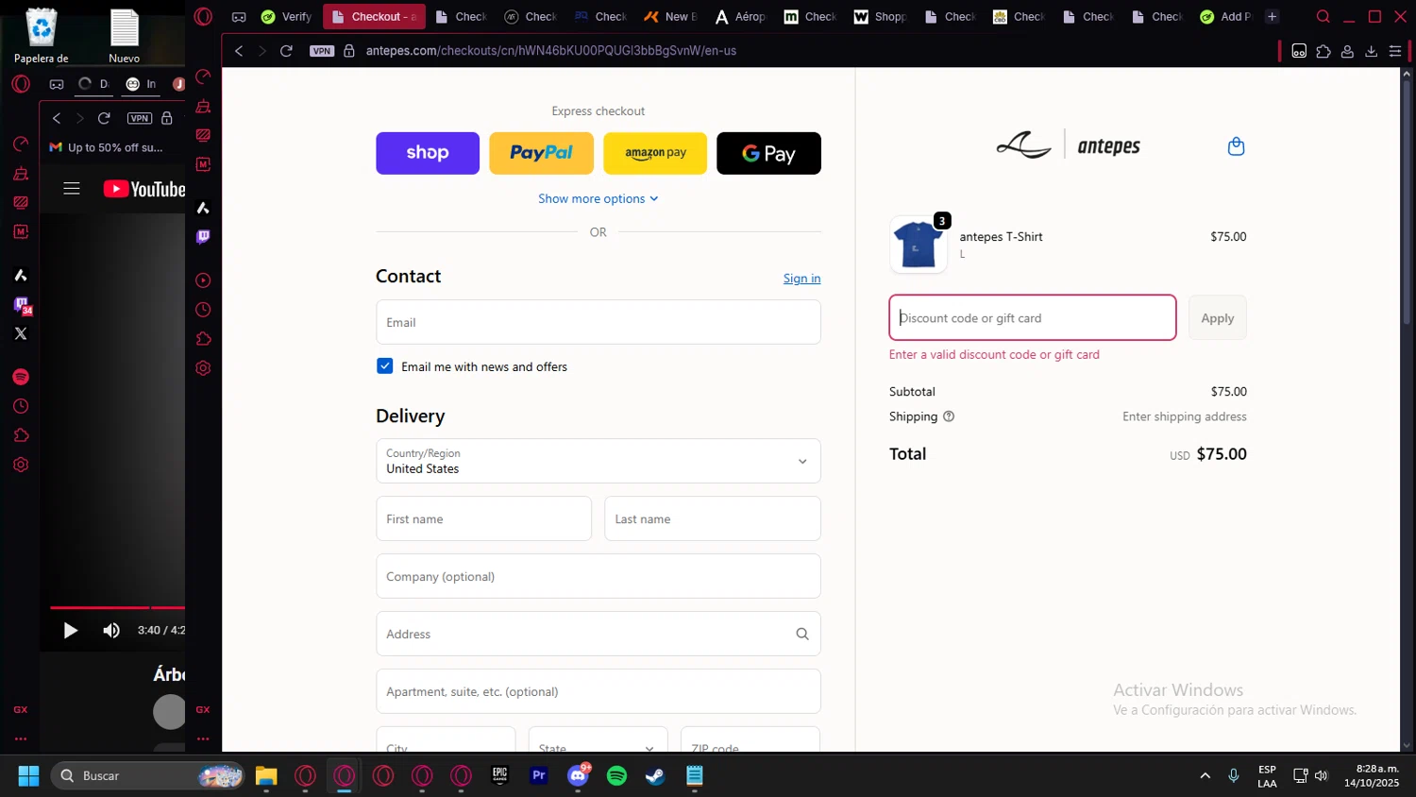Click the Sign in link

801,279
